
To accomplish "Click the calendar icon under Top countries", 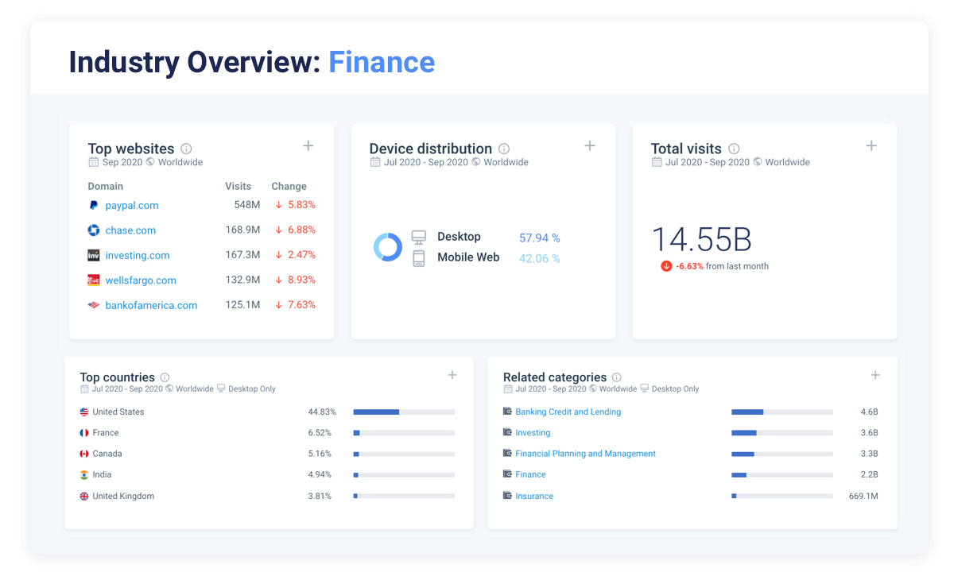I will tap(83, 389).
